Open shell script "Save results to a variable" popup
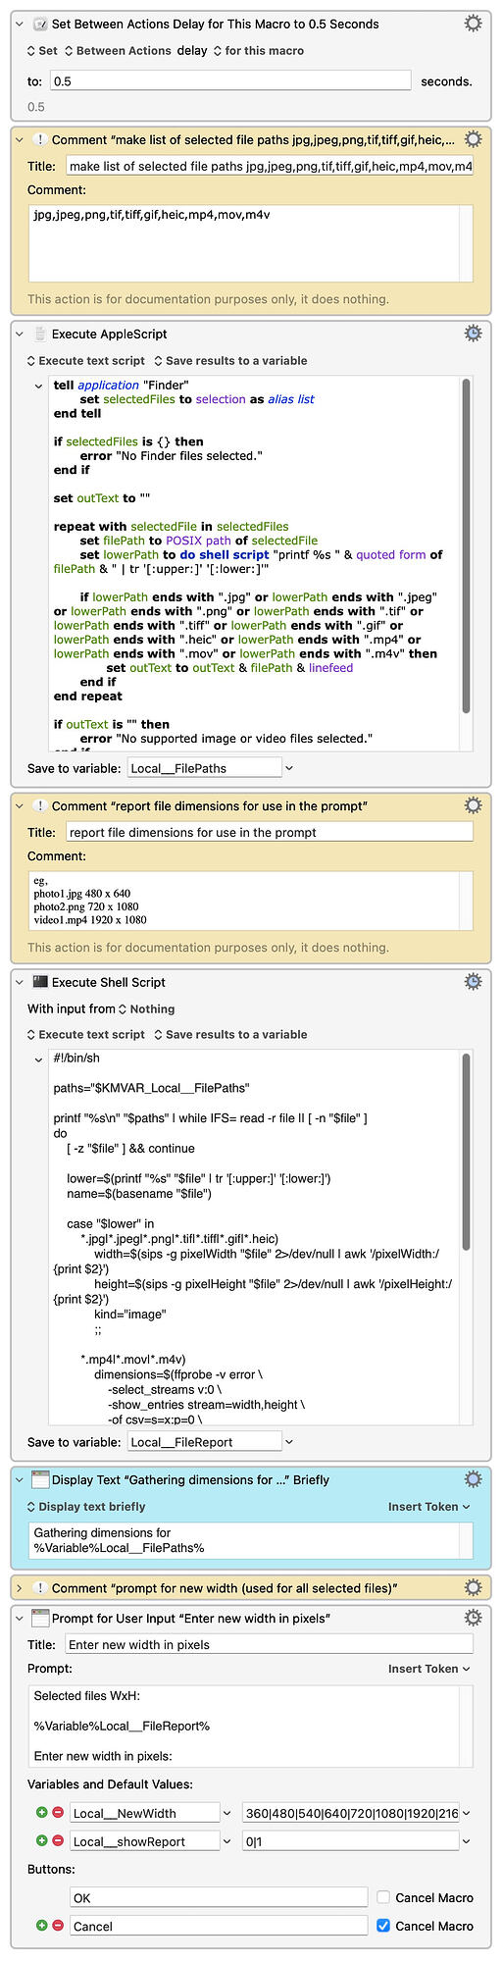Screen dimensions: 502x1962 click(230, 1035)
